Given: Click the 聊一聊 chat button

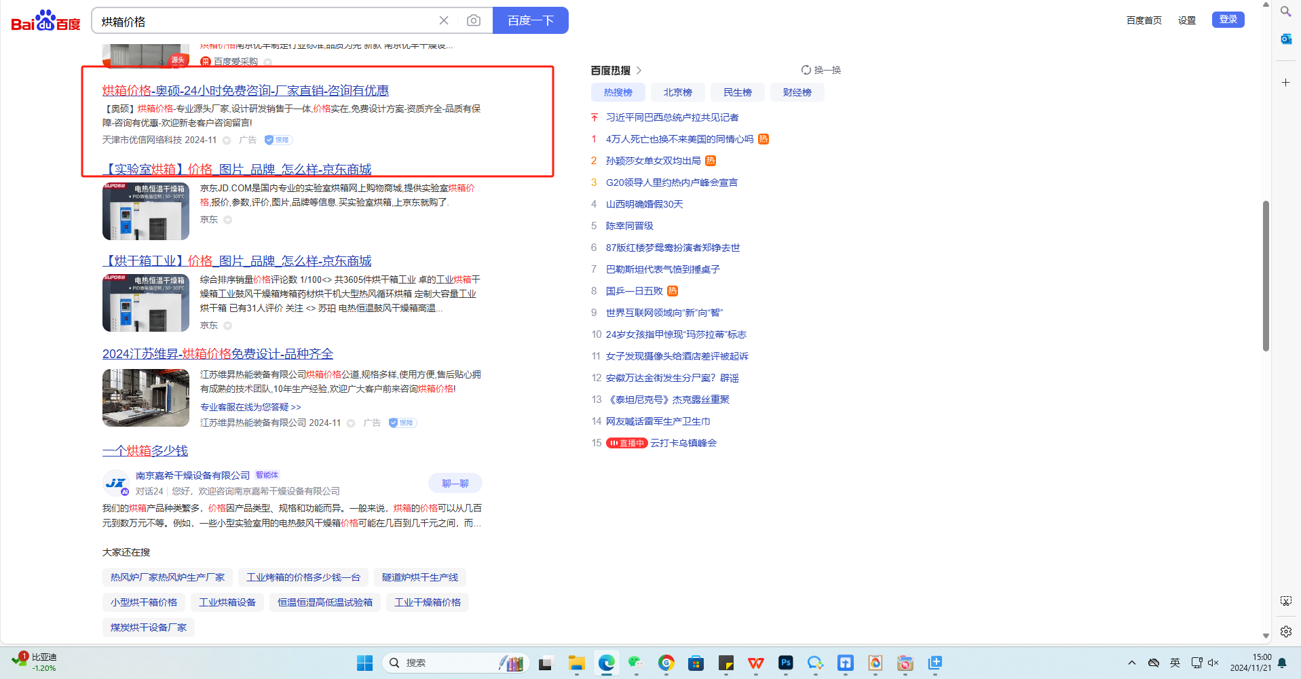Looking at the screenshot, I should click(455, 483).
